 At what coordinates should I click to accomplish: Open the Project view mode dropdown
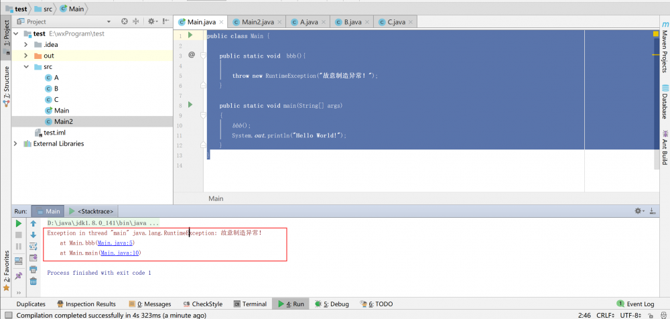tap(109, 21)
